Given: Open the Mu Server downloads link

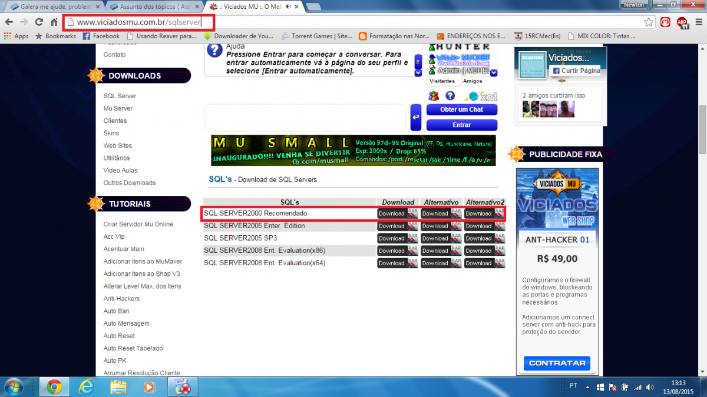Looking at the screenshot, I should pos(118,108).
